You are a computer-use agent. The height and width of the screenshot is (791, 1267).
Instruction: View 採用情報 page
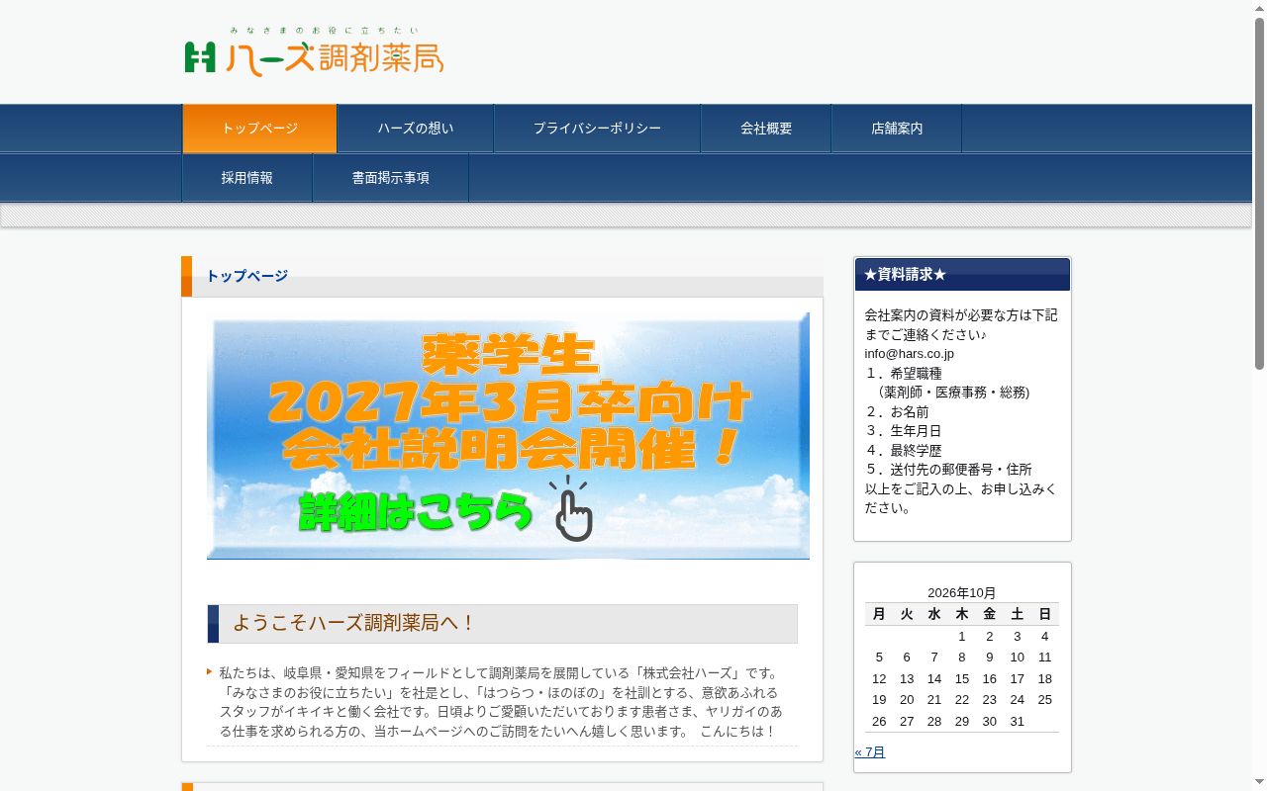pyautogui.click(x=247, y=178)
